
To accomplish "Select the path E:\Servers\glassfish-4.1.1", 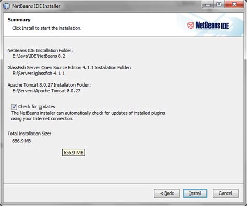I will tap(39, 74).
